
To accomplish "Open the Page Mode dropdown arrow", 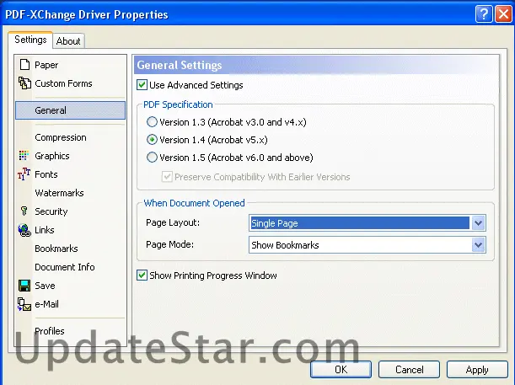I will 478,245.
